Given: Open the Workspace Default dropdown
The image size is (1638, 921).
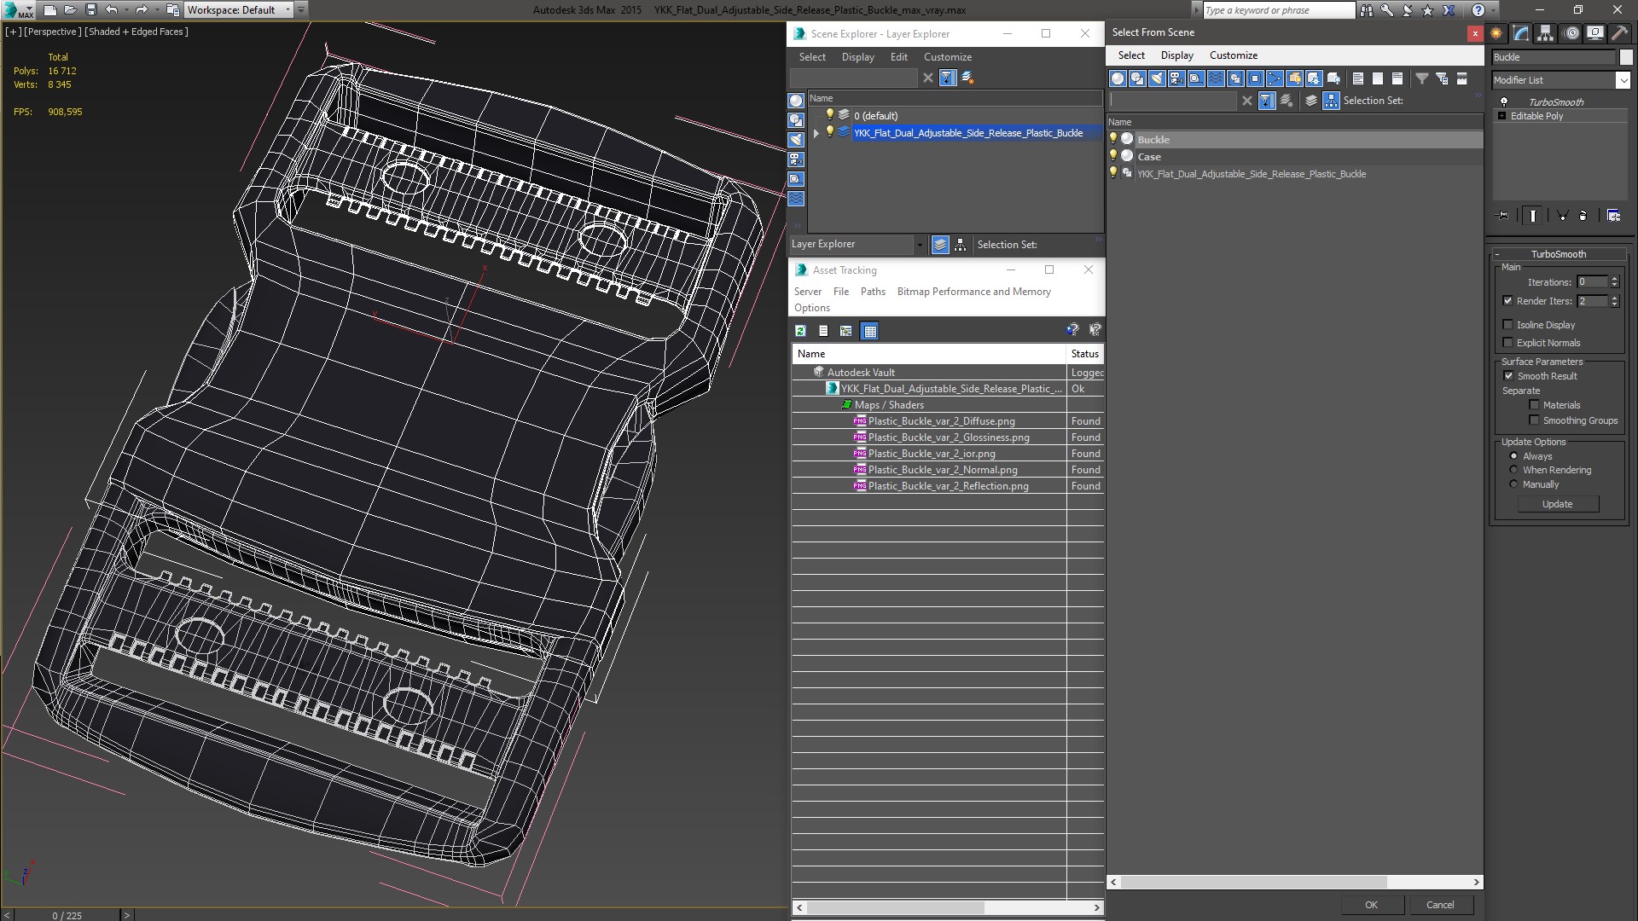Looking at the screenshot, I should (x=288, y=10).
